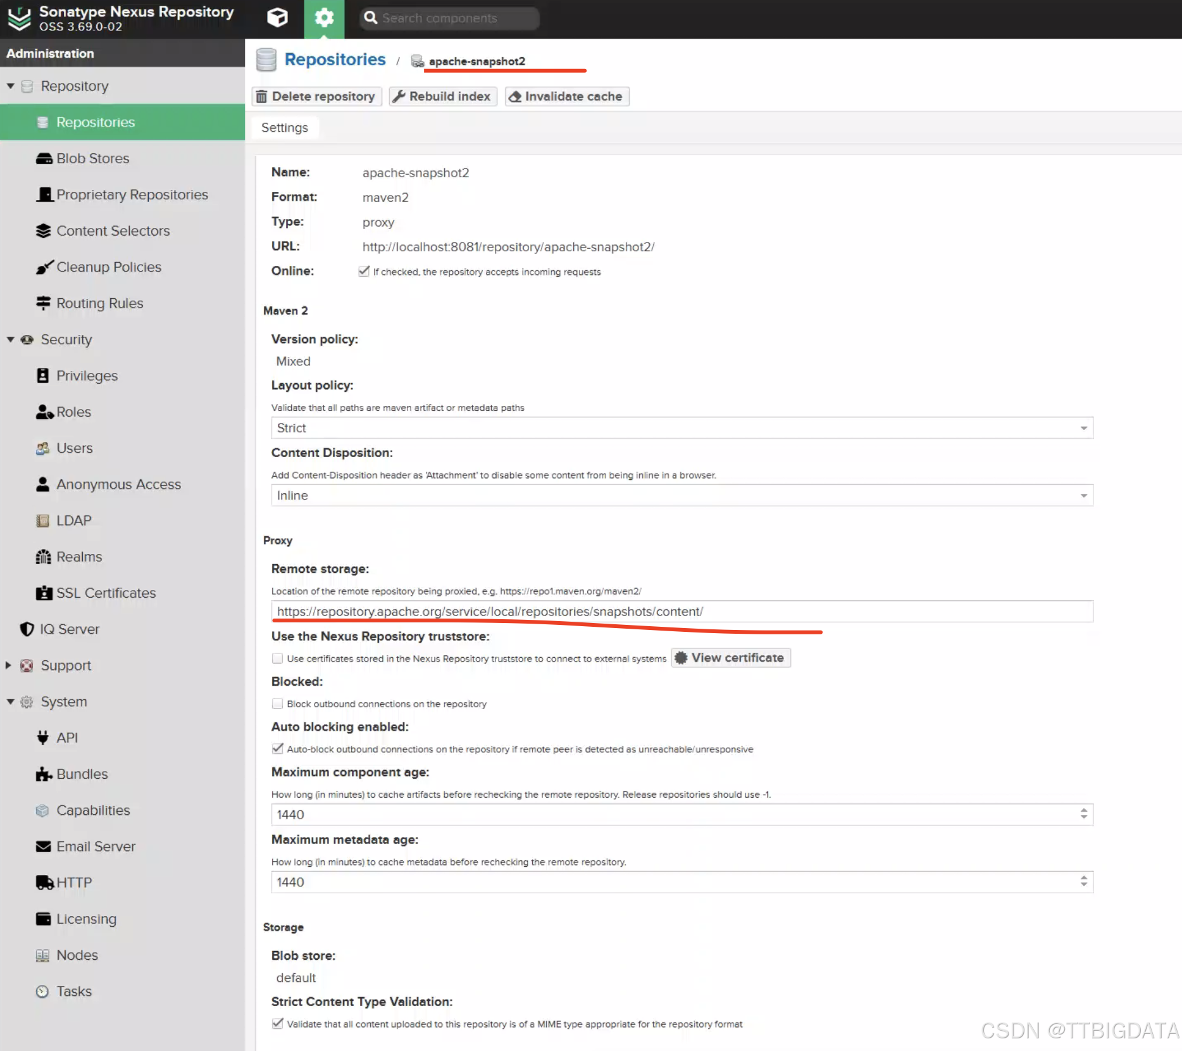Click the Blob Stores drive icon
The height and width of the screenshot is (1051, 1182).
(44, 158)
